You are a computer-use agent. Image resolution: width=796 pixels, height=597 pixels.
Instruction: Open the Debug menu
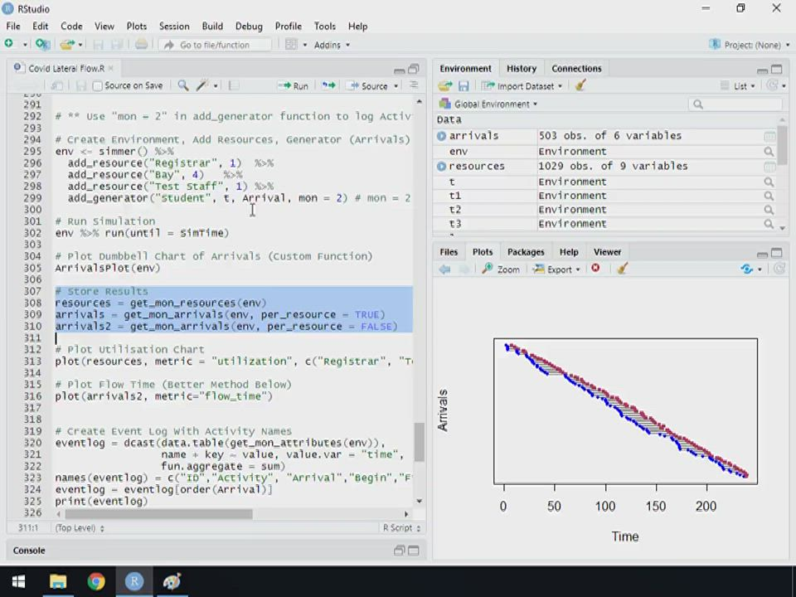coord(249,26)
